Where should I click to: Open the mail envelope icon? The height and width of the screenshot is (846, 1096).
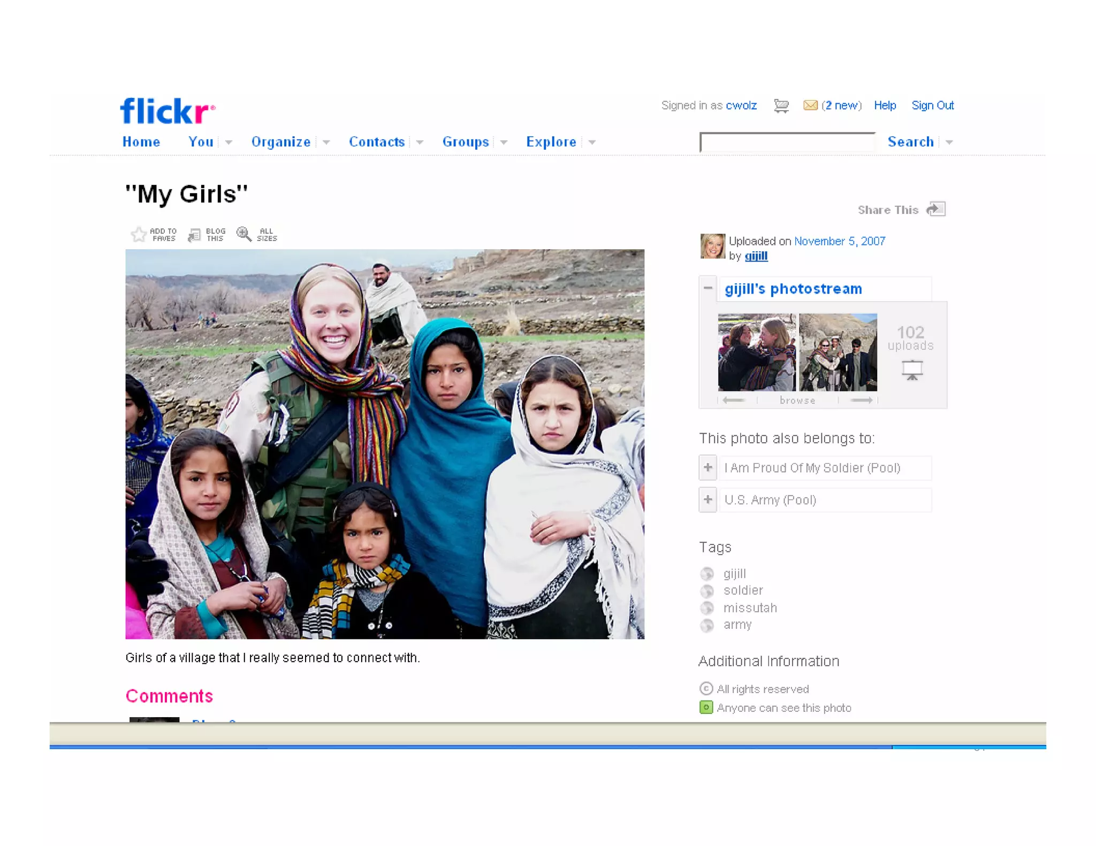click(810, 105)
